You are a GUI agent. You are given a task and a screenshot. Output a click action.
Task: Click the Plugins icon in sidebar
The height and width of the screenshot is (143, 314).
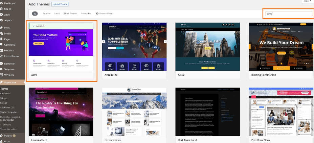pyautogui.click(x=1, y=136)
